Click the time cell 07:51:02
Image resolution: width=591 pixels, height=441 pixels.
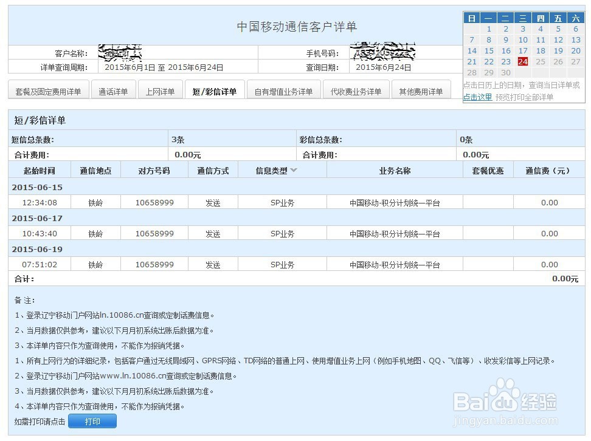pyautogui.click(x=40, y=264)
